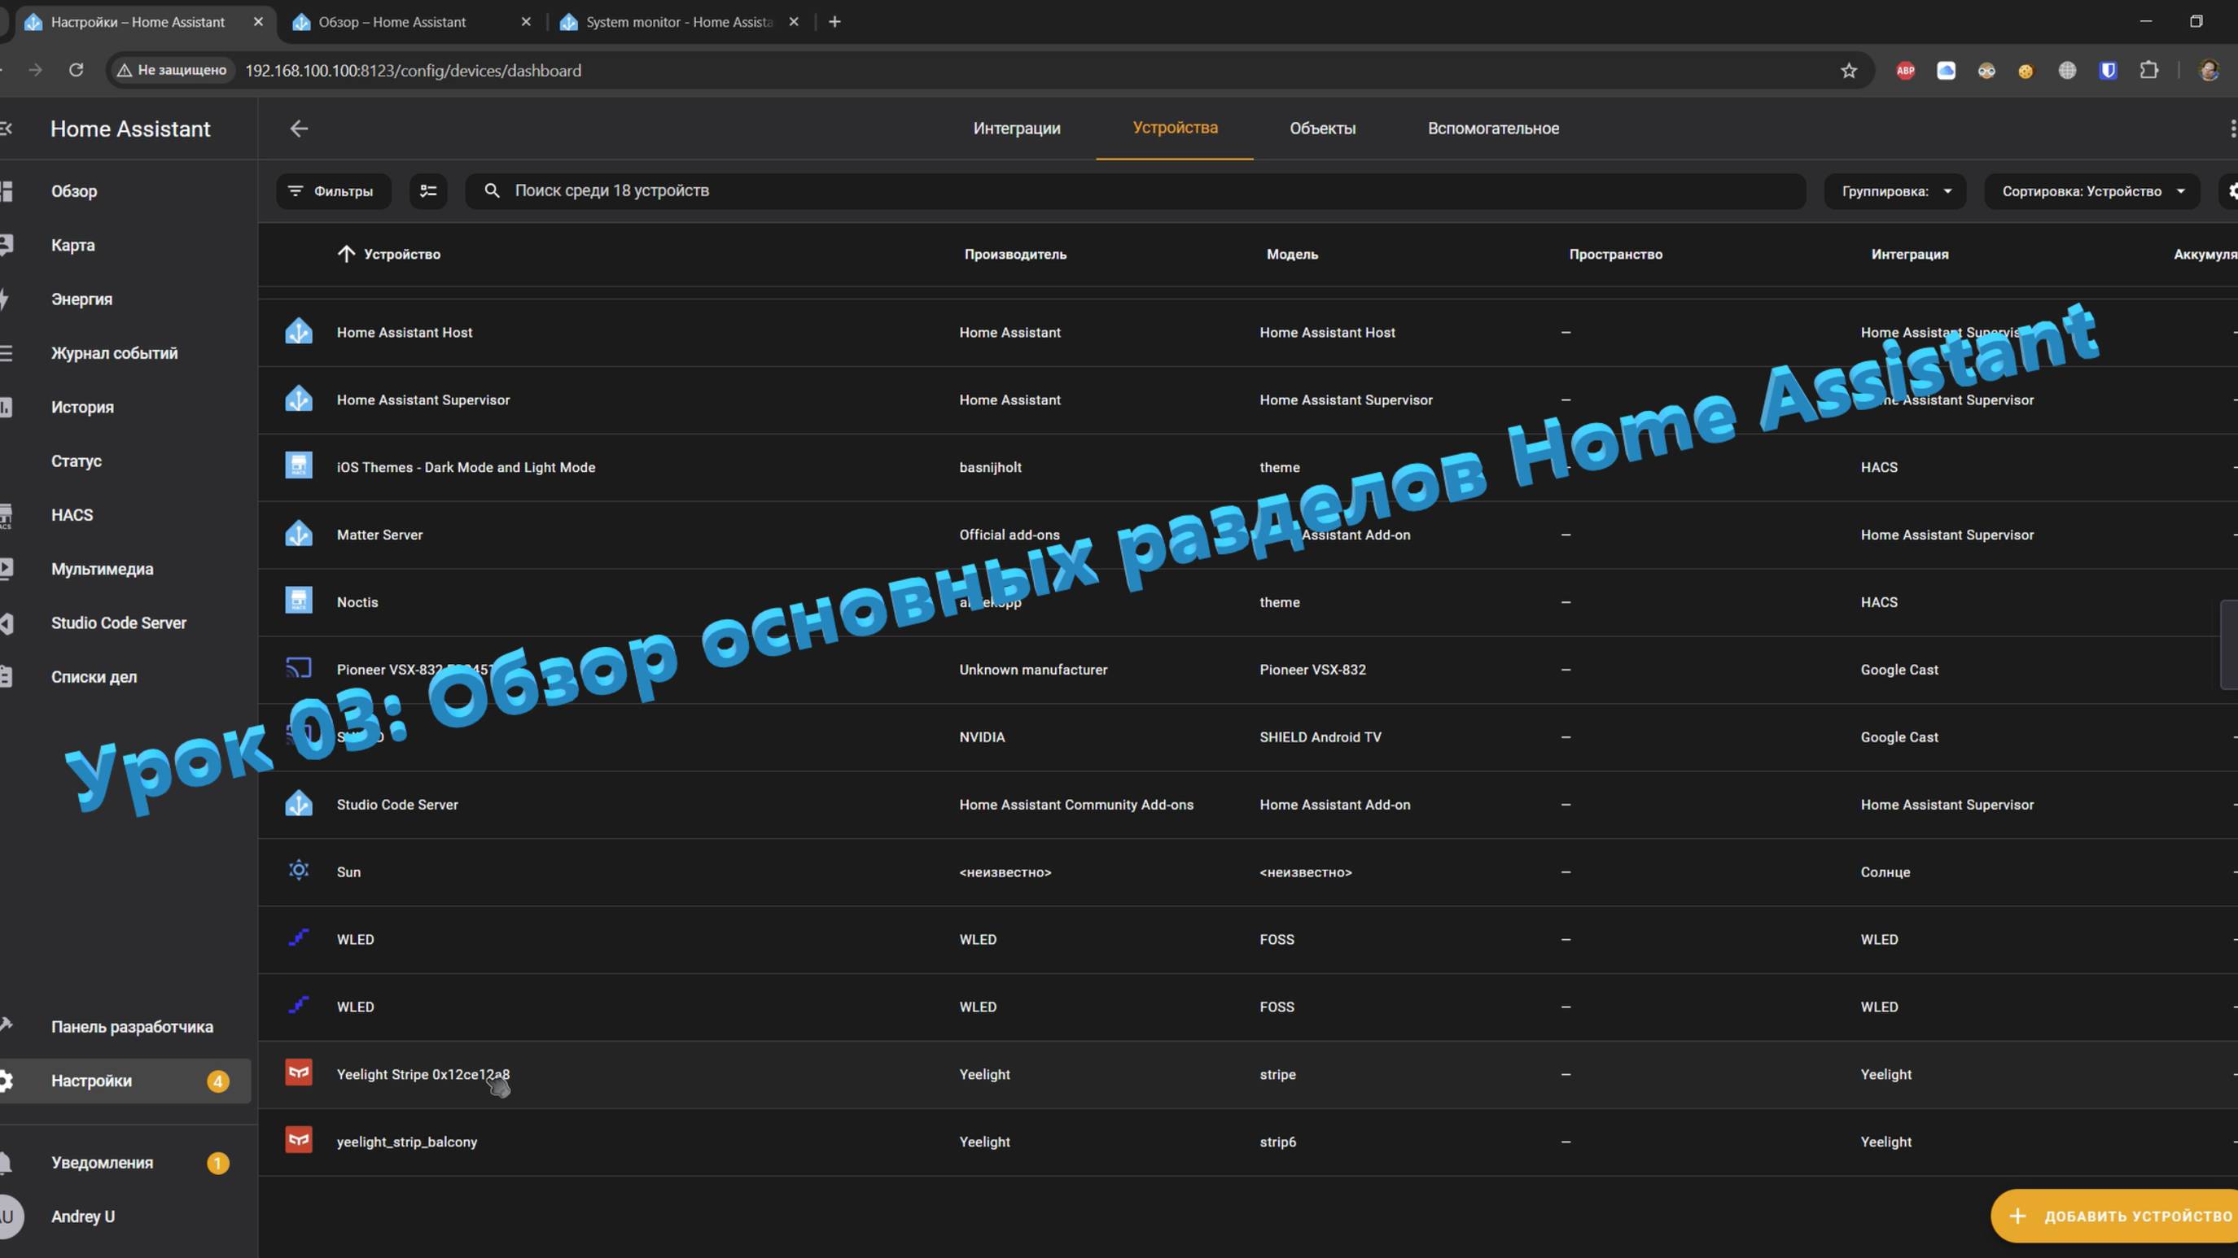Open the Интеграции tab

pyautogui.click(x=1016, y=128)
